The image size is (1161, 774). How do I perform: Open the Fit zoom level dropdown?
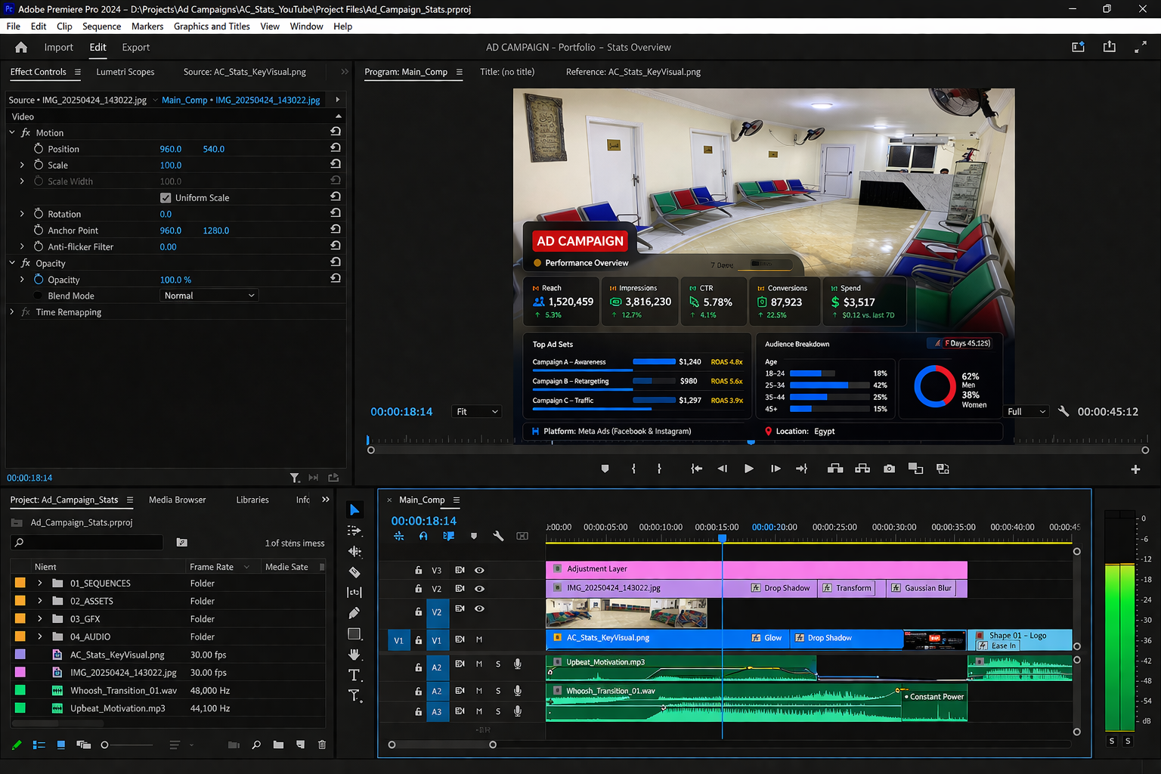tap(477, 411)
